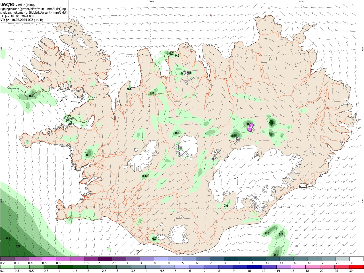Viewport: 364px width, 273px height.
Task: Pick the white 30 swatch ending upper legend row
Action: (356, 259)
